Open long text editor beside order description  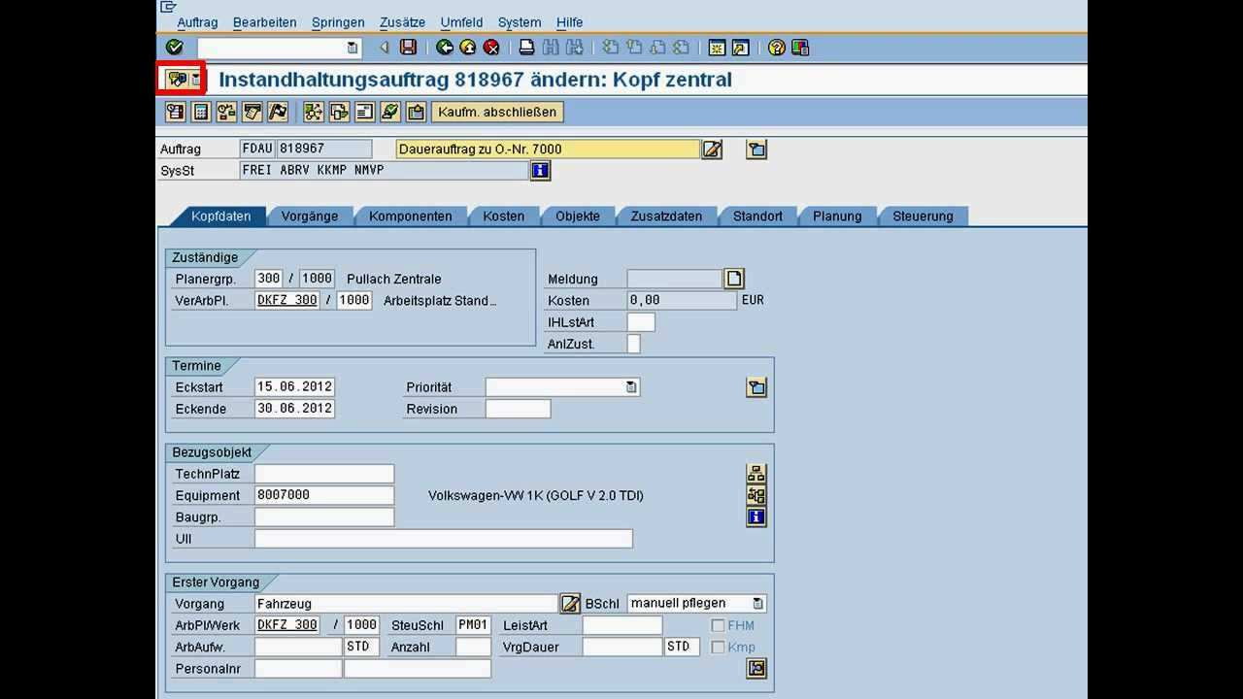click(712, 150)
